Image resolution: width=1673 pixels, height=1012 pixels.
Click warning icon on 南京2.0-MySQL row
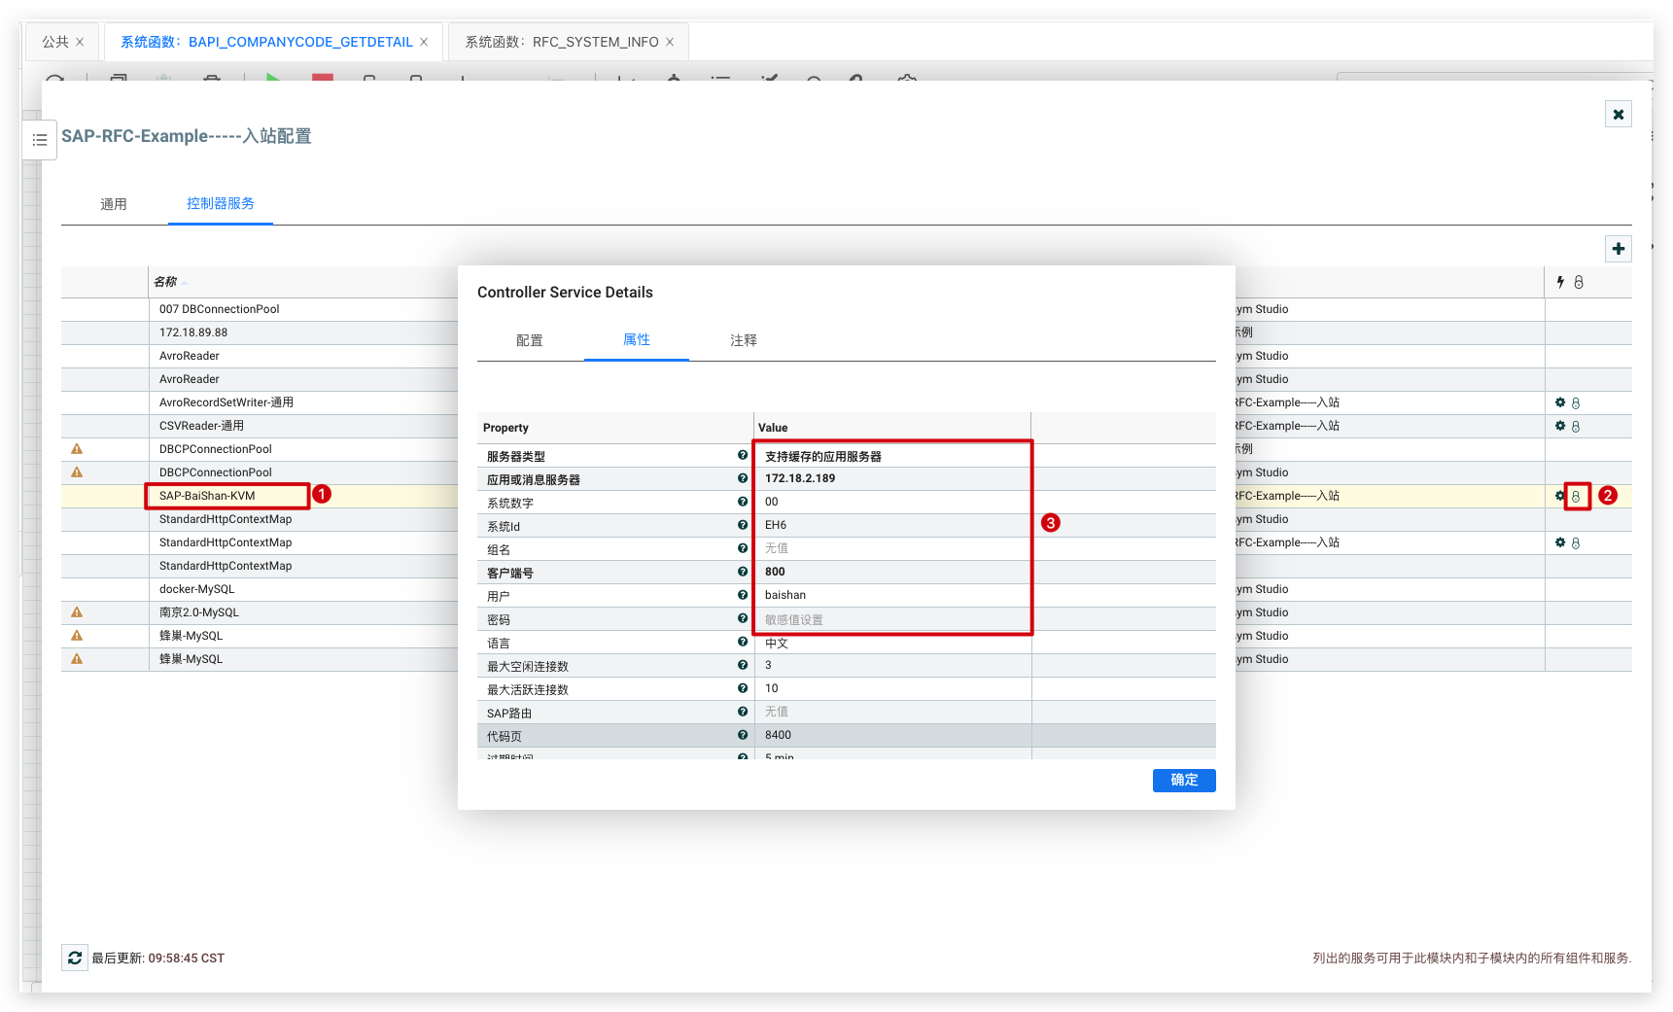pyautogui.click(x=77, y=612)
